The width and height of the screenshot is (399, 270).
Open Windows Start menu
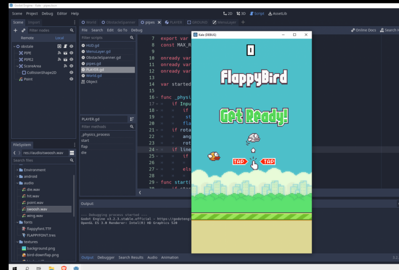click(x=15, y=268)
